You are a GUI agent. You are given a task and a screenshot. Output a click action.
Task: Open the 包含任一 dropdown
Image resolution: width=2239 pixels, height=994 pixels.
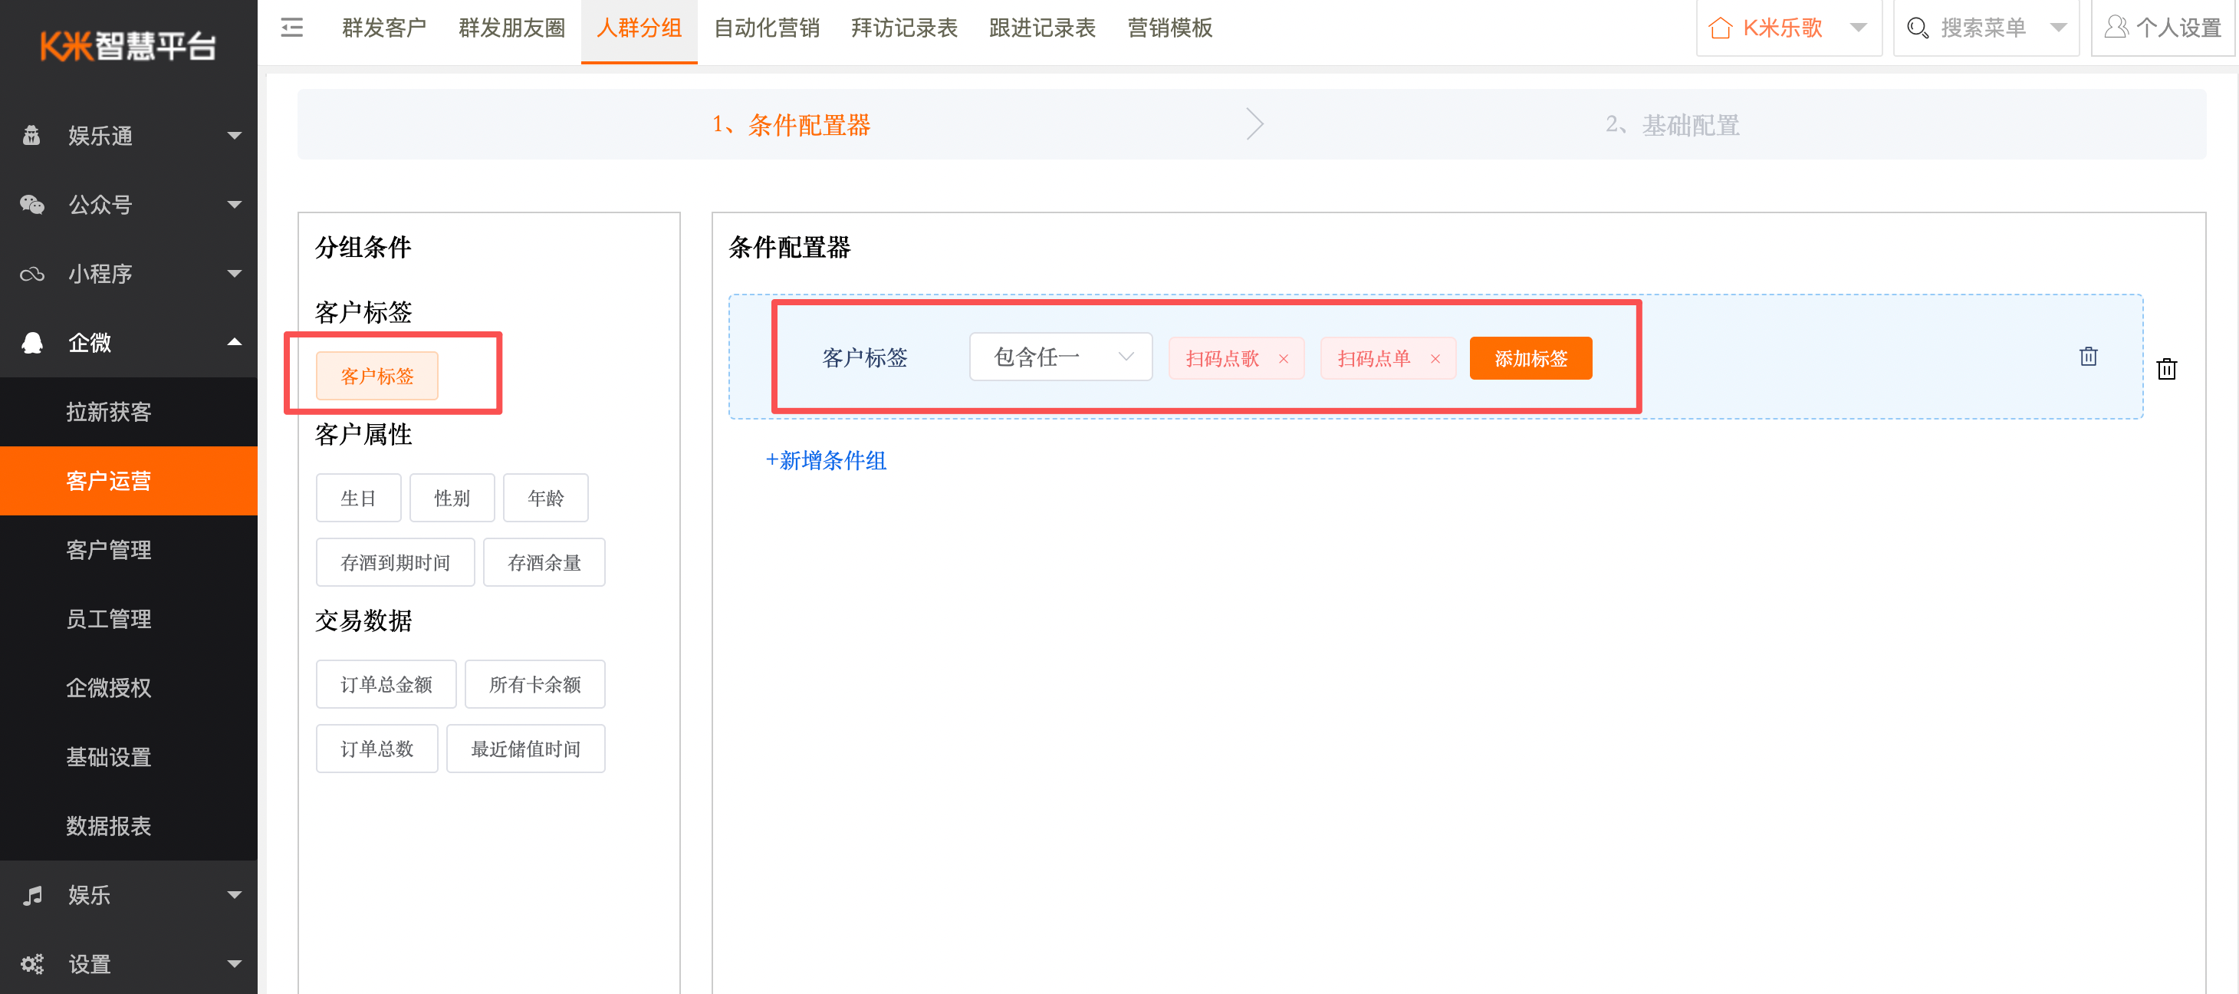point(1060,357)
